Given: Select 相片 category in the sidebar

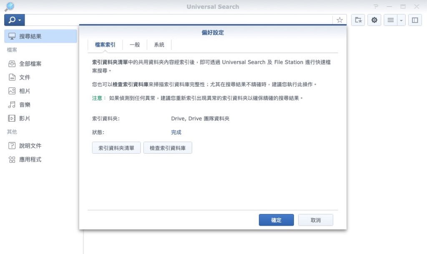Looking at the screenshot, I should (40, 91).
